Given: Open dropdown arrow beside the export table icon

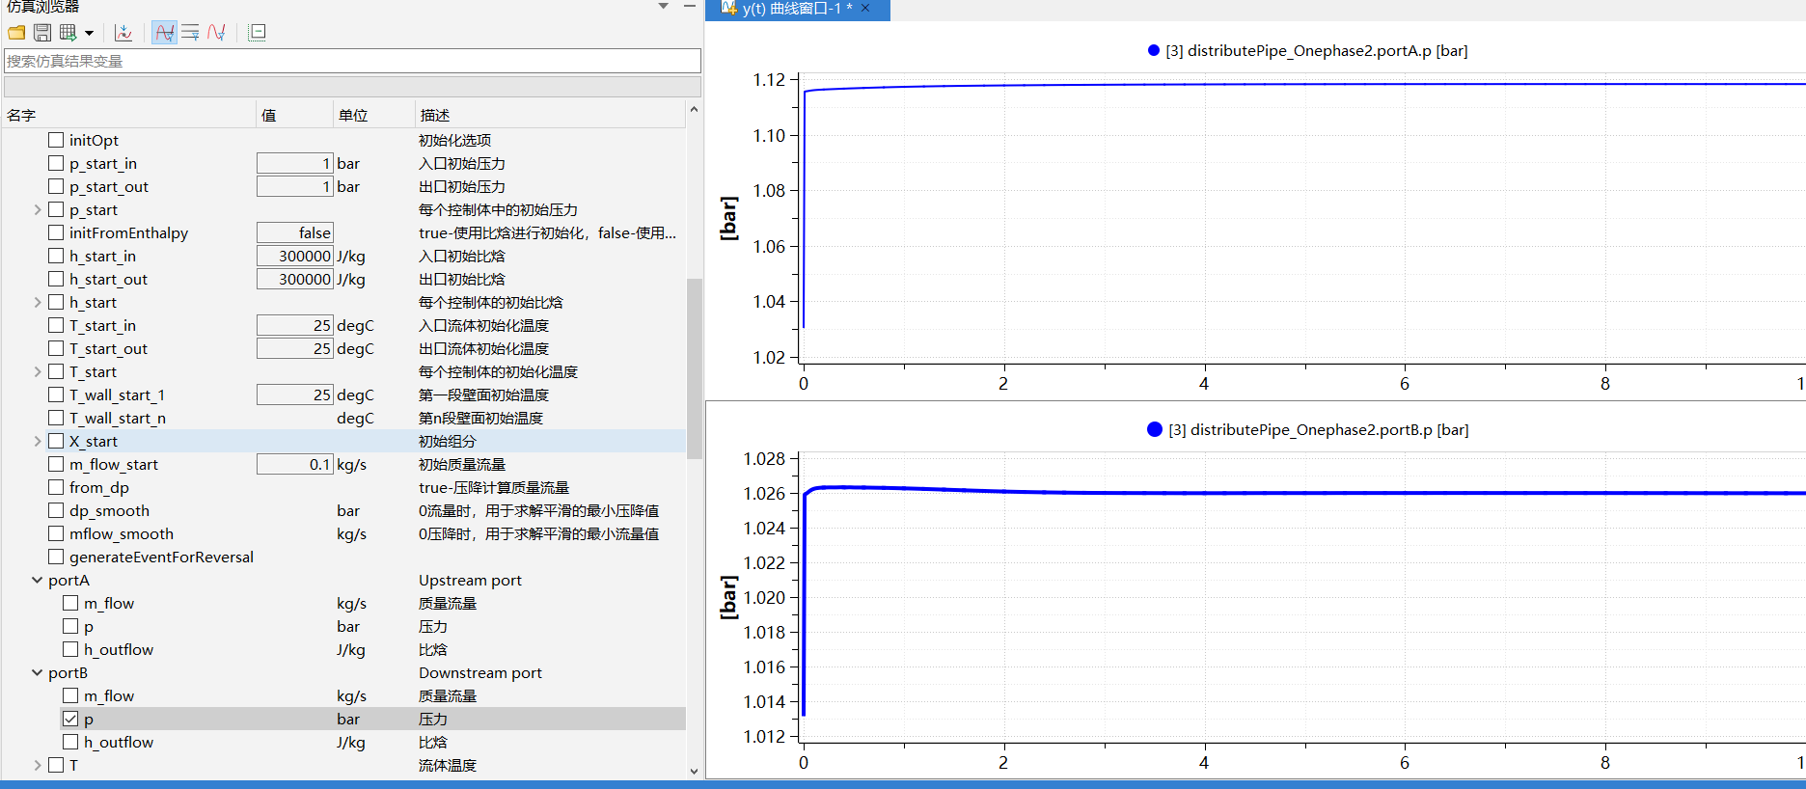Looking at the screenshot, I should [89, 33].
